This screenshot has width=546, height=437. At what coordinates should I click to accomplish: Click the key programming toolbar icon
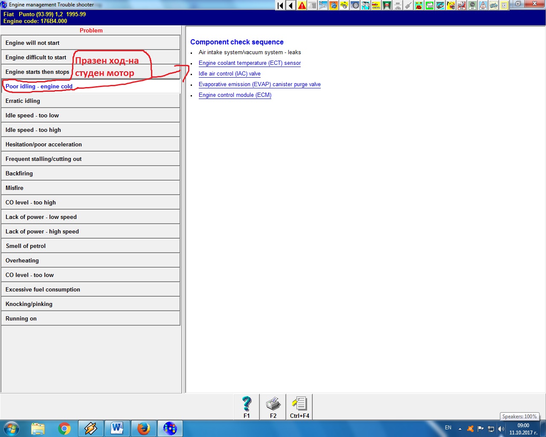pos(408,6)
